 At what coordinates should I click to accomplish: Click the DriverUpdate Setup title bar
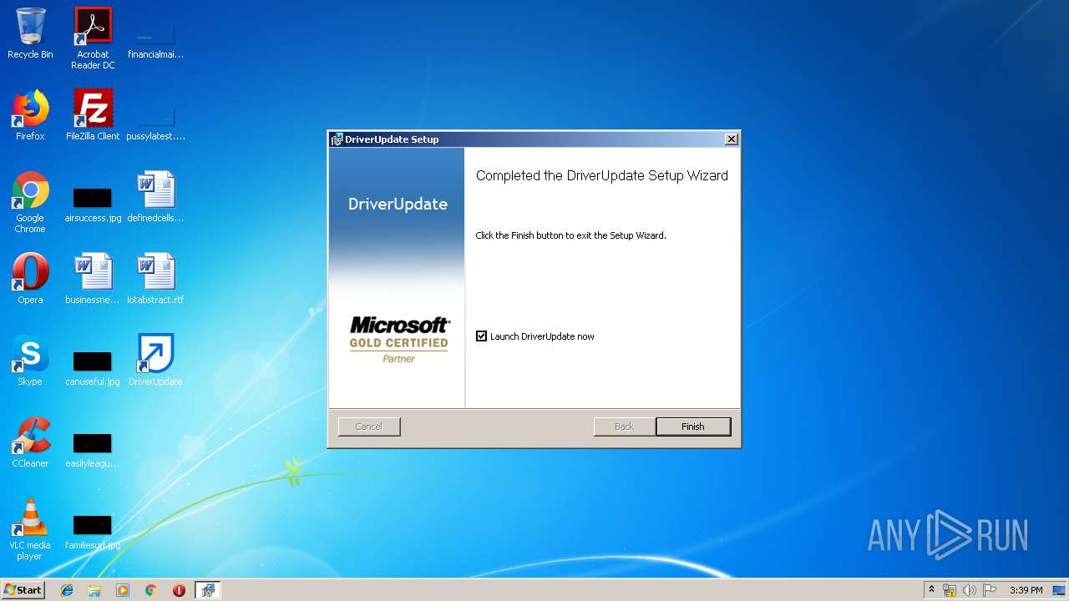(x=534, y=139)
